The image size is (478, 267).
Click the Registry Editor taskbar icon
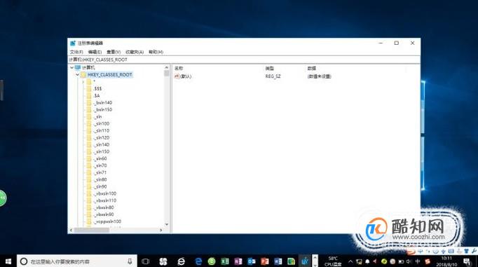305,261
